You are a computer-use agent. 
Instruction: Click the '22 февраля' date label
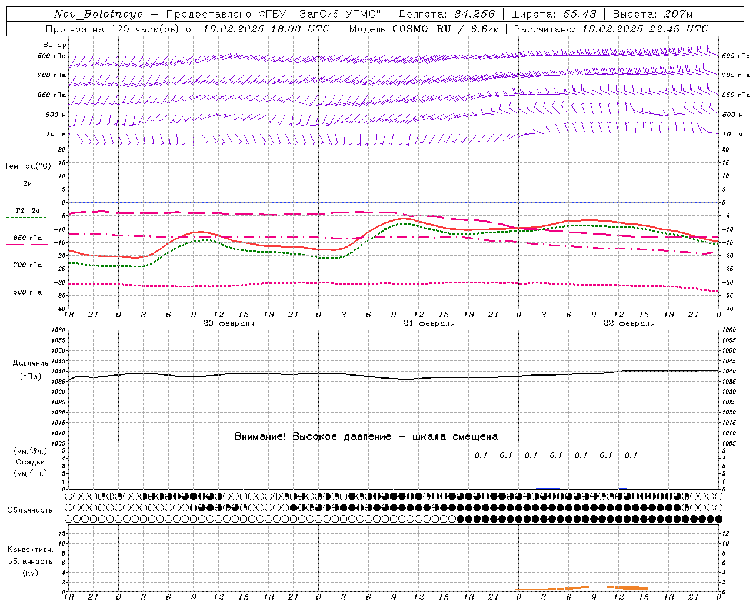click(x=629, y=323)
